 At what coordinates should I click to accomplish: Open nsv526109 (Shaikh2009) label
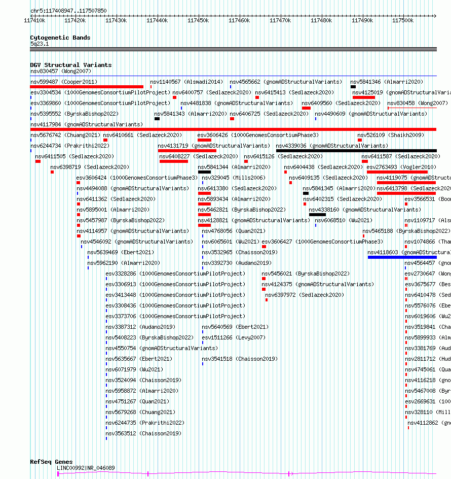point(391,135)
